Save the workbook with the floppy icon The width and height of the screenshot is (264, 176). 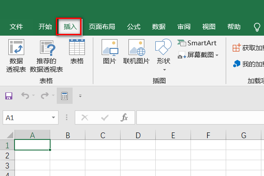point(9,96)
